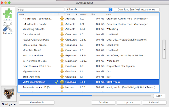Image resolution: width=169 pixels, height=107 pixels.
Task: Select VCMI essential files mod name
Action: click(34, 82)
